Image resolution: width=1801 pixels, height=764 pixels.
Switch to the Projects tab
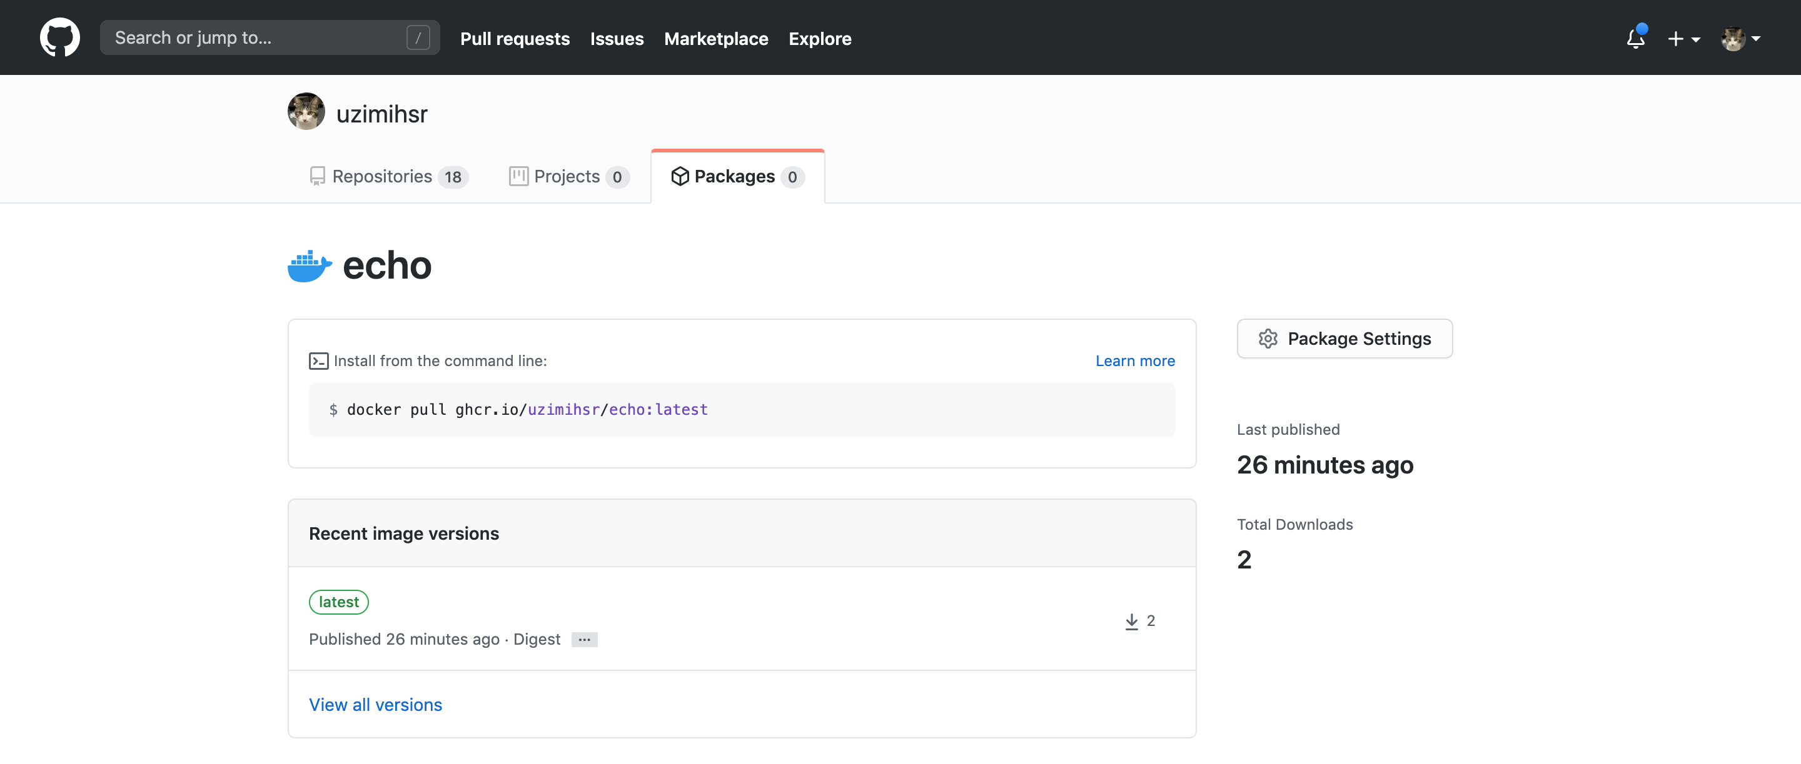(x=568, y=177)
